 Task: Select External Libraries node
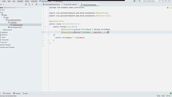(5, 45)
